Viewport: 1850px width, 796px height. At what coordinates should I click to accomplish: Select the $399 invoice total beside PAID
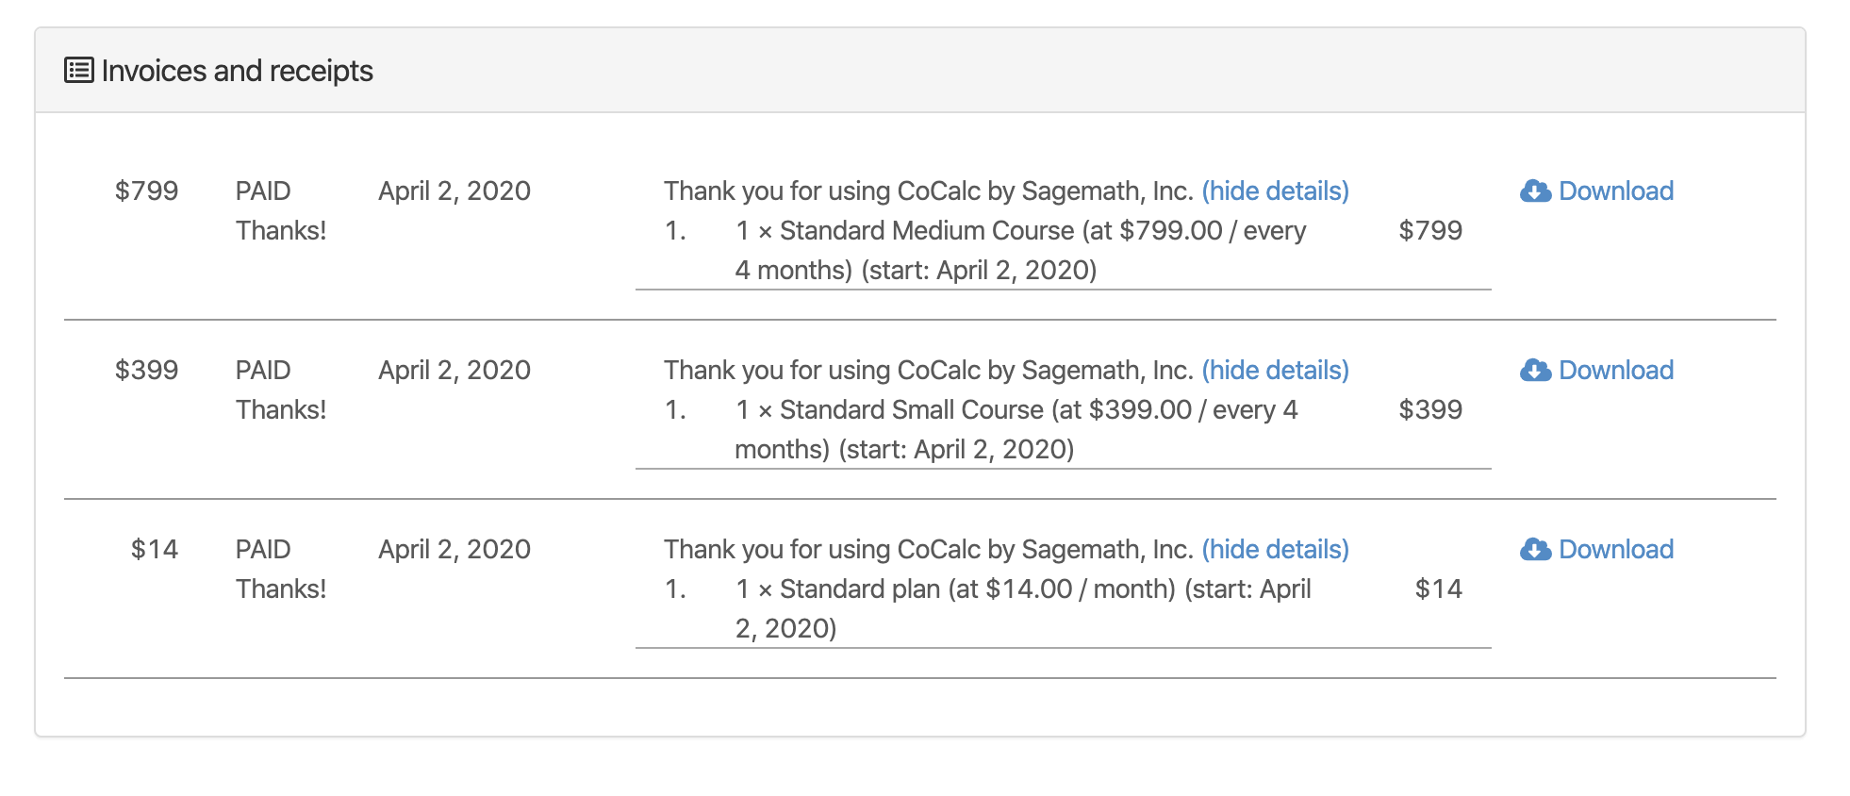click(x=146, y=371)
